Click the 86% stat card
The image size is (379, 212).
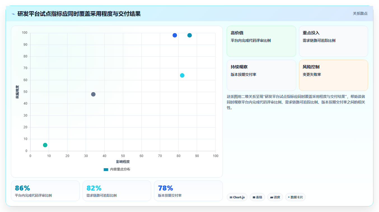pos(45,191)
